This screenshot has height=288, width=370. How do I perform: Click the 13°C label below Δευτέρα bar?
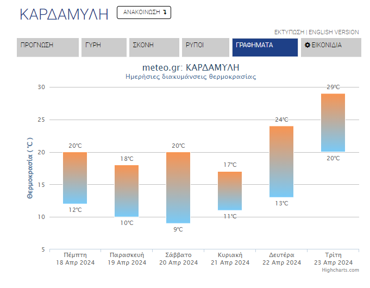point(281,203)
